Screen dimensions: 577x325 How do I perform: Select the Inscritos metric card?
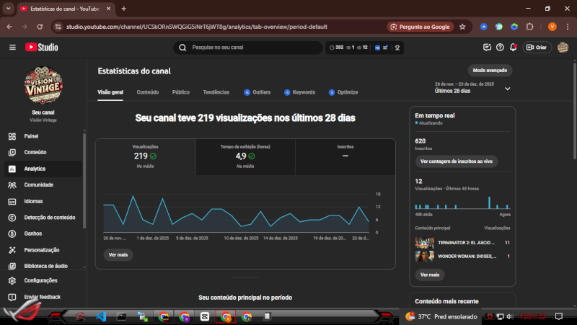(x=345, y=156)
